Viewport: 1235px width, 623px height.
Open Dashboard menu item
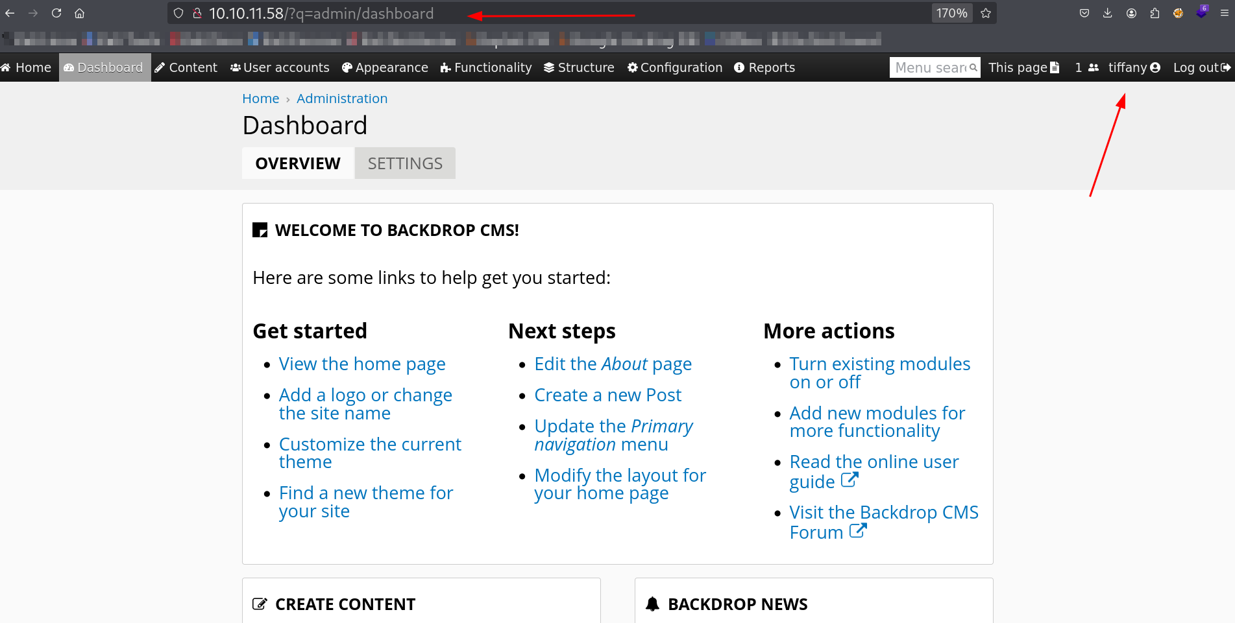pos(104,67)
